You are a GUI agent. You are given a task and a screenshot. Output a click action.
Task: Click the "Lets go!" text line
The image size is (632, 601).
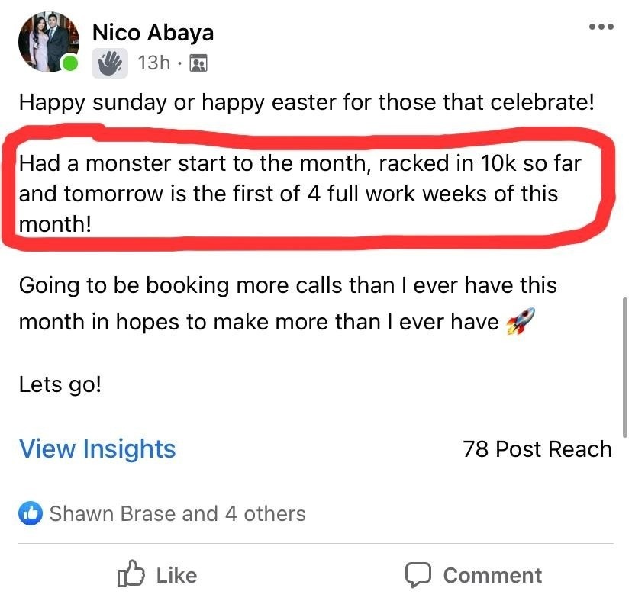pyautogui.click(x=60, y=384)
